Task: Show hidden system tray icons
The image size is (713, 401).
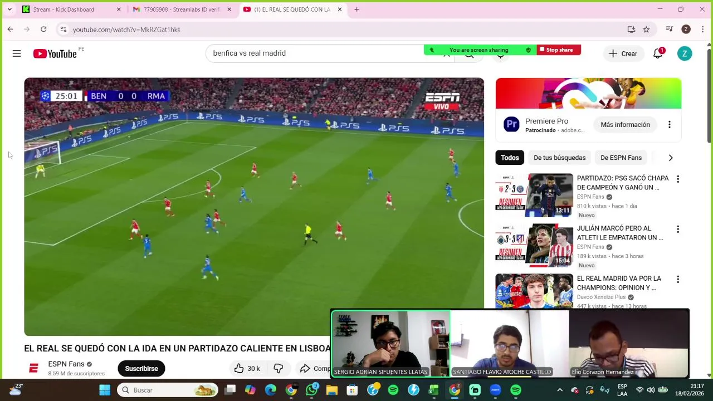Action: coord(560,390)
